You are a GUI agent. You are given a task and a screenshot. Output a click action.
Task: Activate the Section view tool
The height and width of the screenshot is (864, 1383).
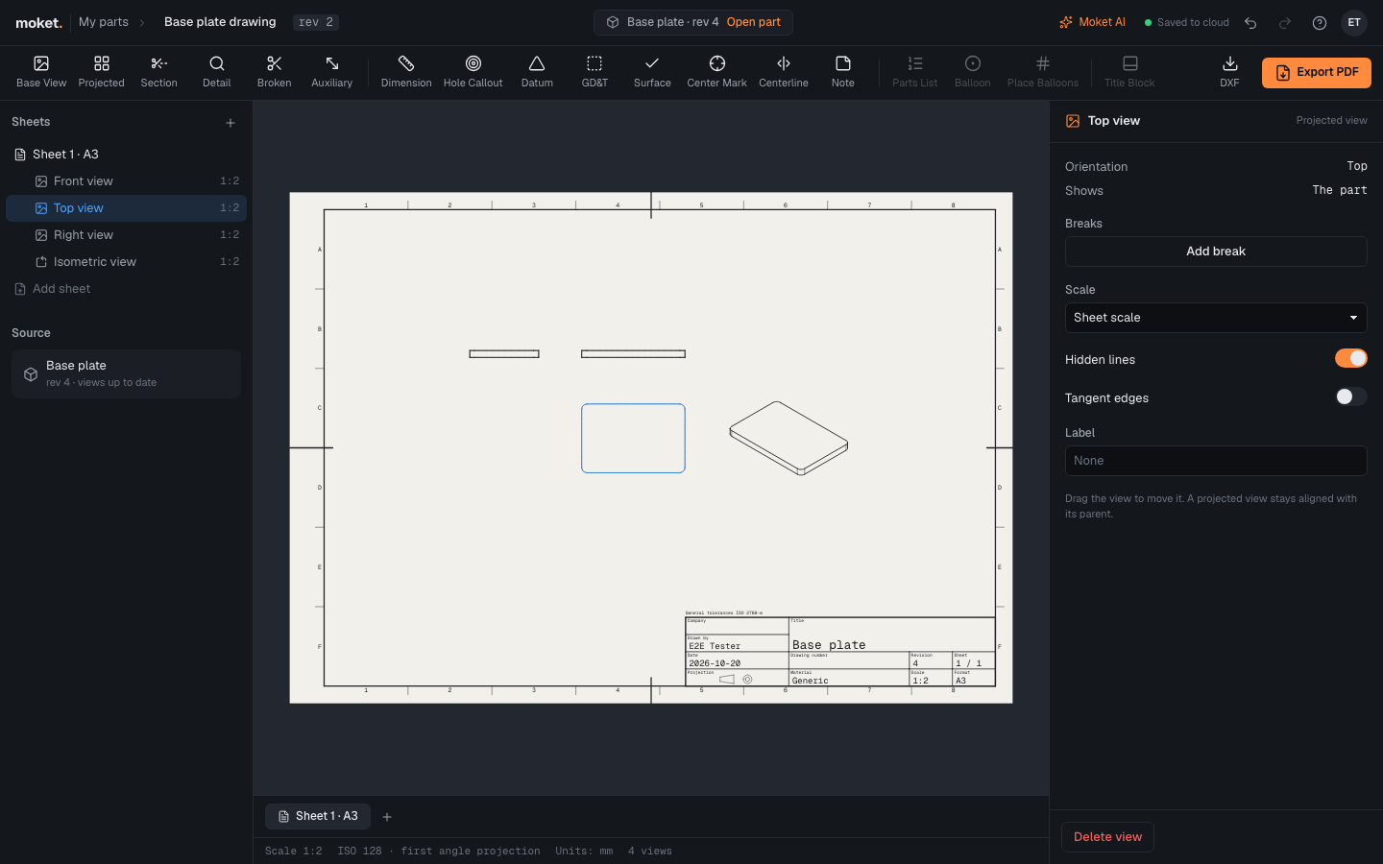[158, 72]
